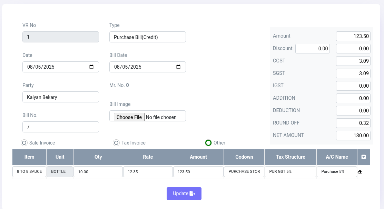Image resolution: width=384 pixels, height=209 pixels.
Task: Click the Discount input showing 0.00
Action: [312, 48]
